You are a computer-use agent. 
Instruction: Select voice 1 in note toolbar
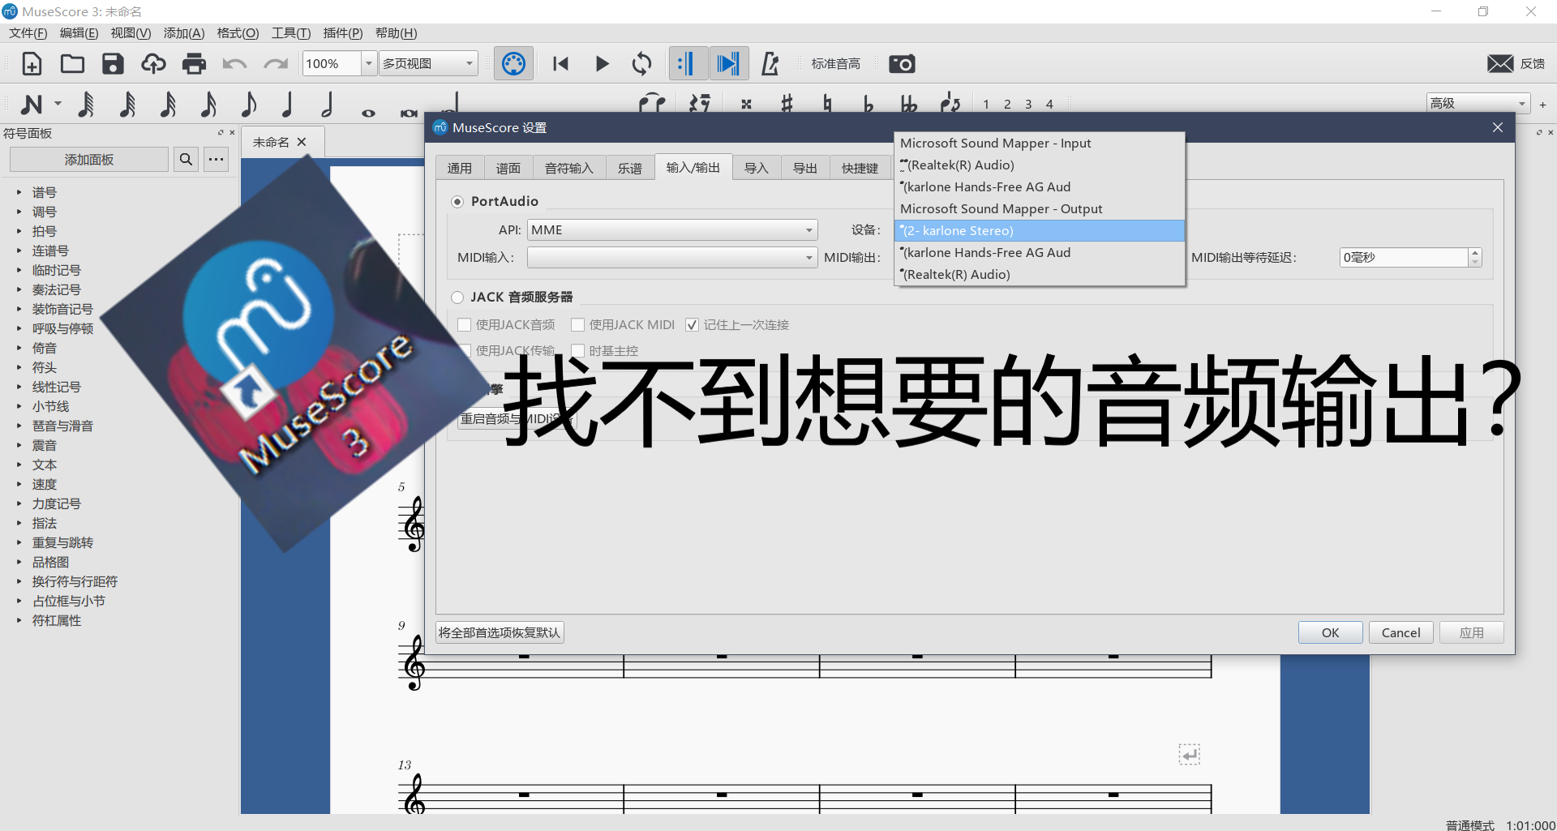986,104
